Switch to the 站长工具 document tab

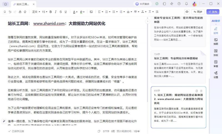coord(24,4)
